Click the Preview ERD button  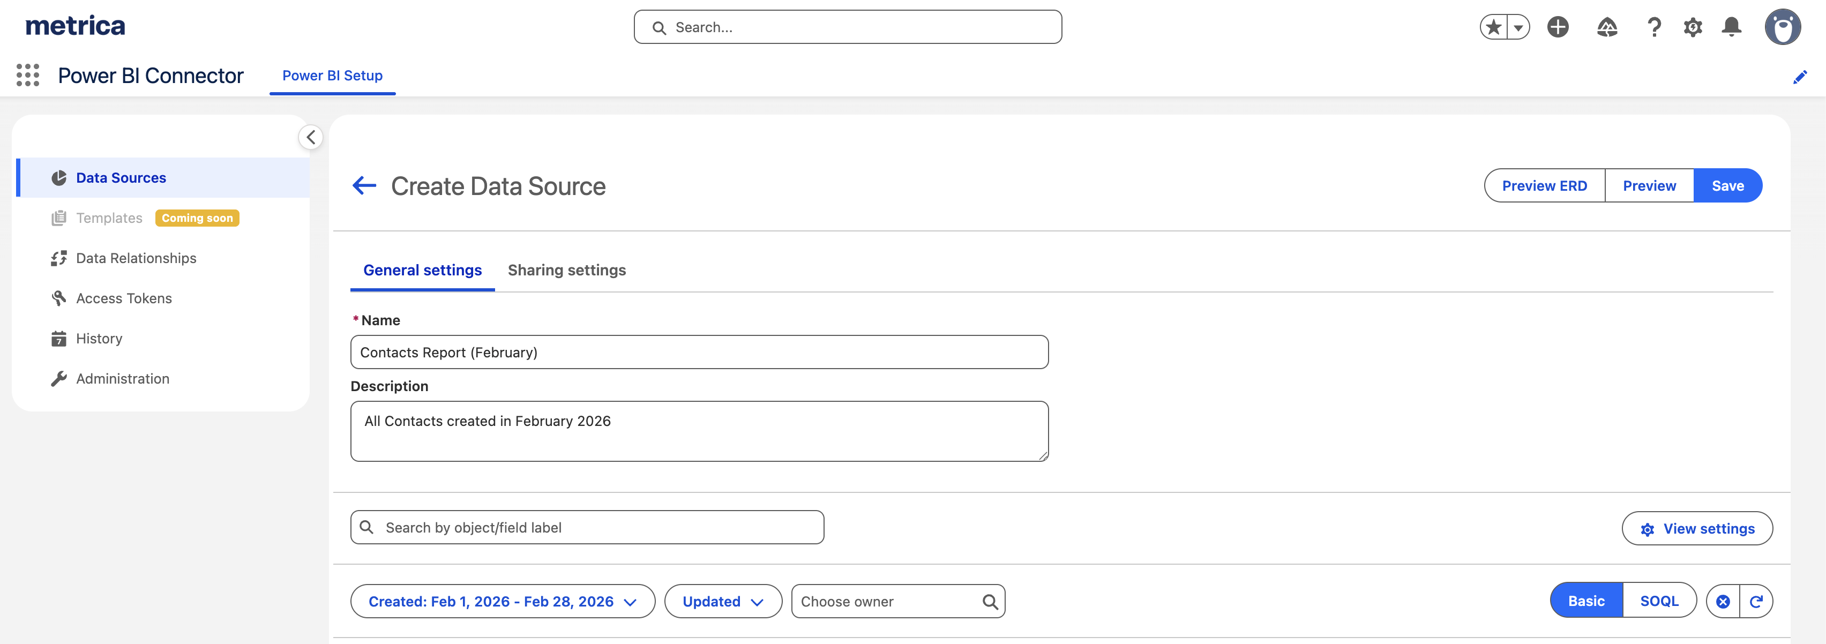pos(1544,185)
